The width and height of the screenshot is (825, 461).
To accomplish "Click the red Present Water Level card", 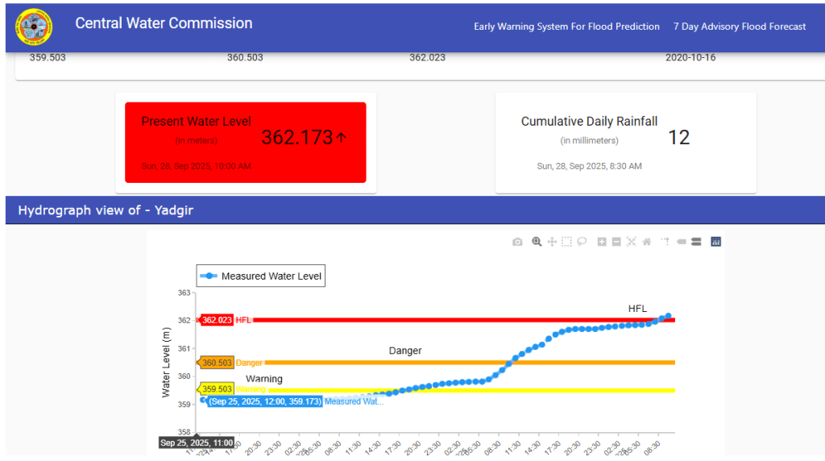I will [x=245, y=143].
